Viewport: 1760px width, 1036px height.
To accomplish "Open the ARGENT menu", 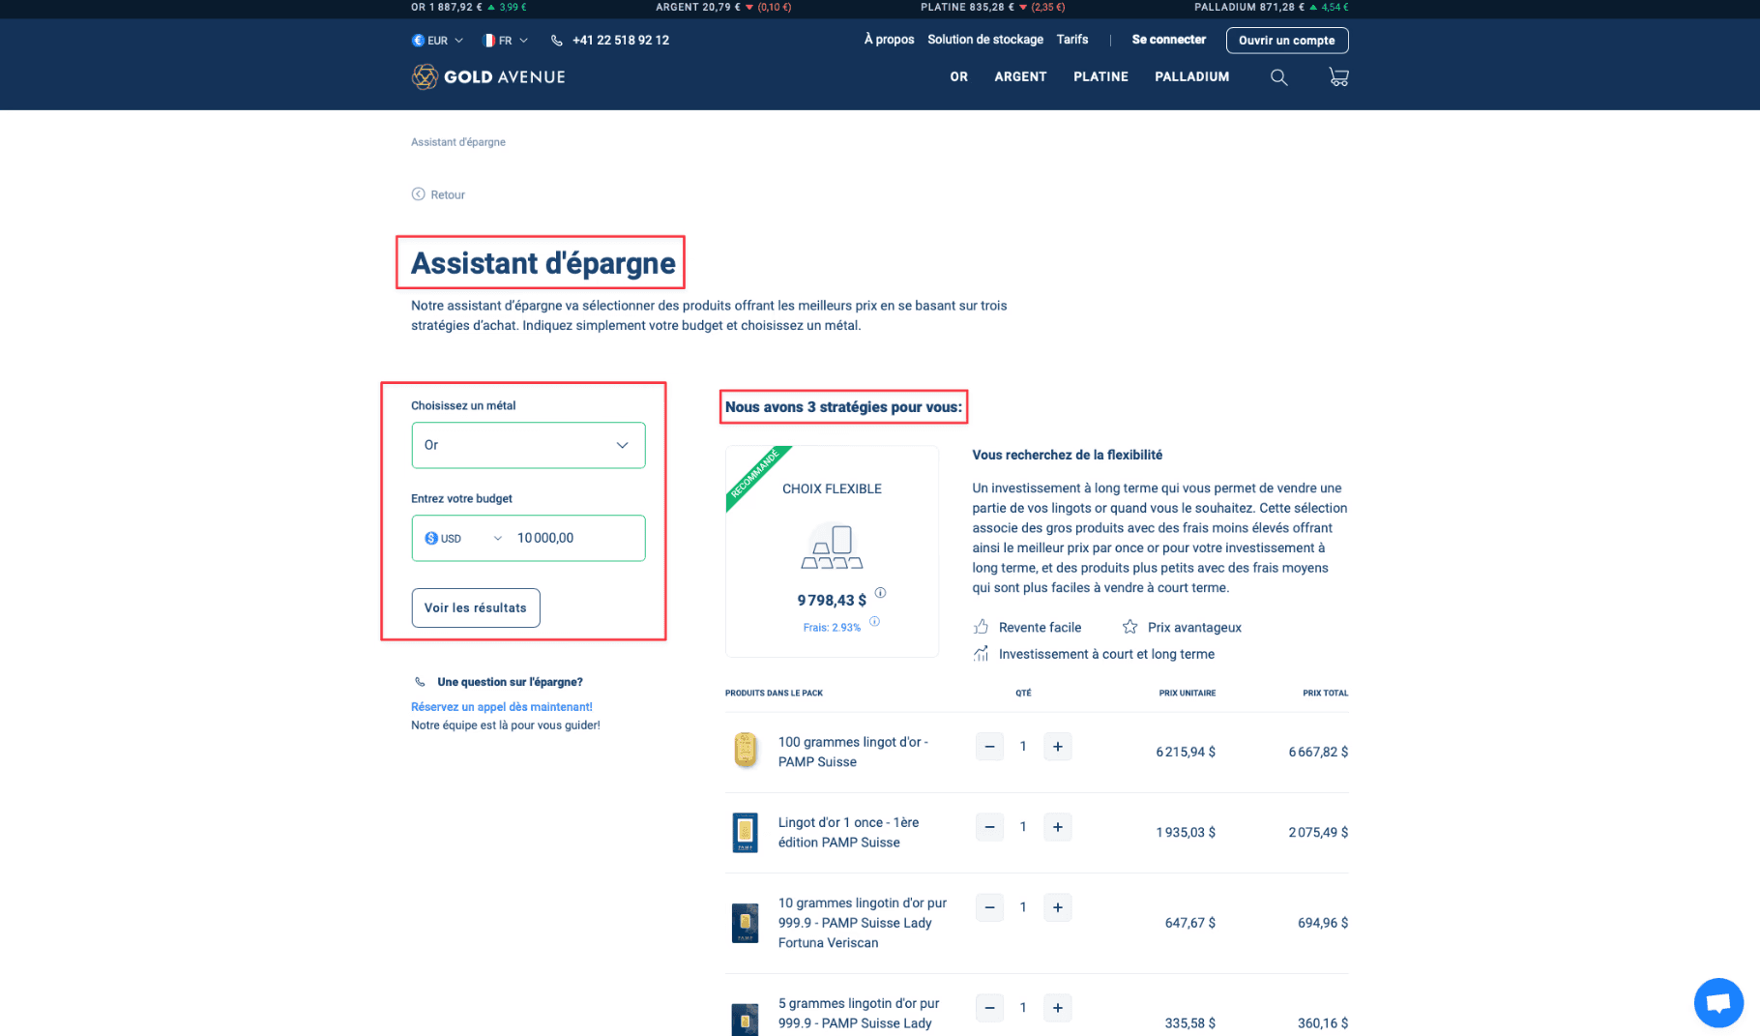I will click(1020, 76).
